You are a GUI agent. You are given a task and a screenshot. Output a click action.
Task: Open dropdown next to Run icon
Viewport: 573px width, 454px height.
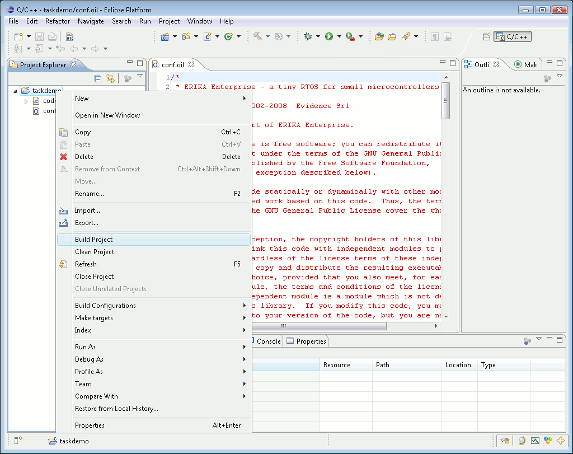(x=339, y=36)
